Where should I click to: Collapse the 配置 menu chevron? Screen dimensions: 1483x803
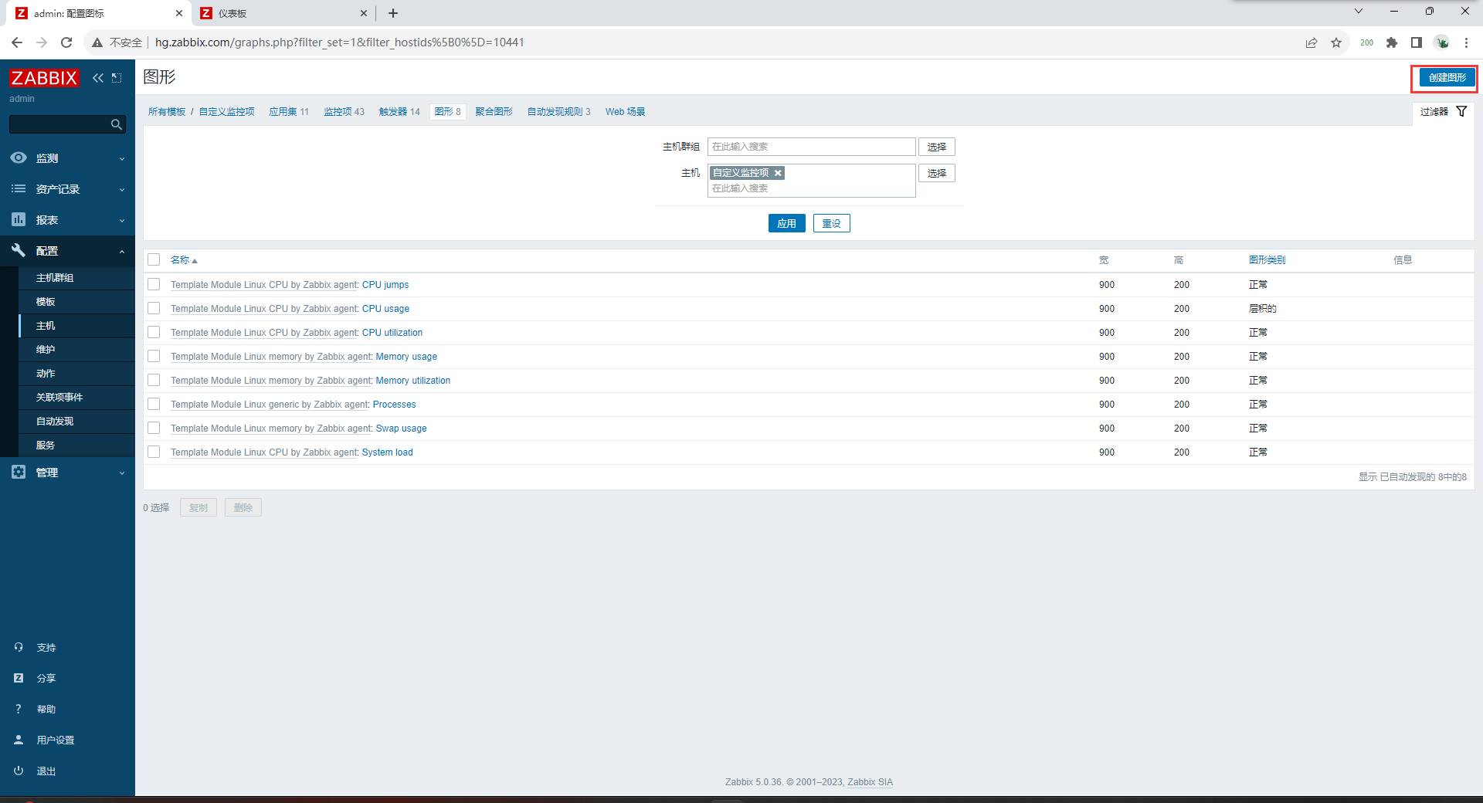122,252
